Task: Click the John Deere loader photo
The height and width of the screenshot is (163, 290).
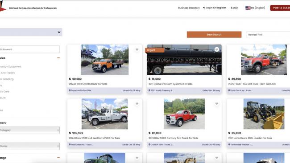Action: coord(264,114)
